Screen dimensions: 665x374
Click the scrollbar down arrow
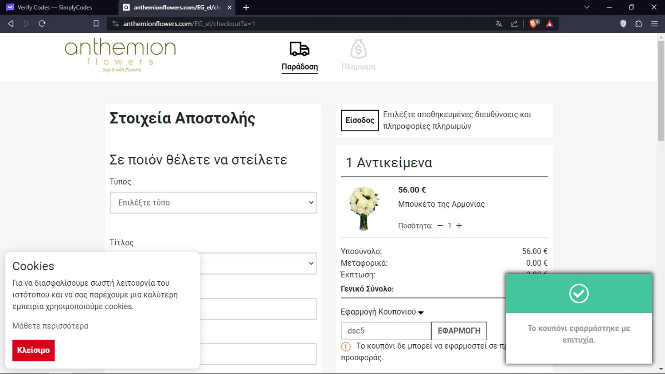click(x=661, y=369)
